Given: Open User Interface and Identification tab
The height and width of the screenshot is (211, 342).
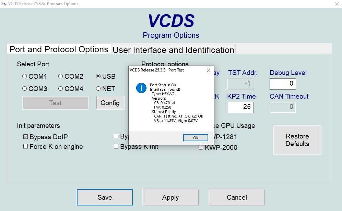Looking at the screenshot, I should [x=173, y=50].
